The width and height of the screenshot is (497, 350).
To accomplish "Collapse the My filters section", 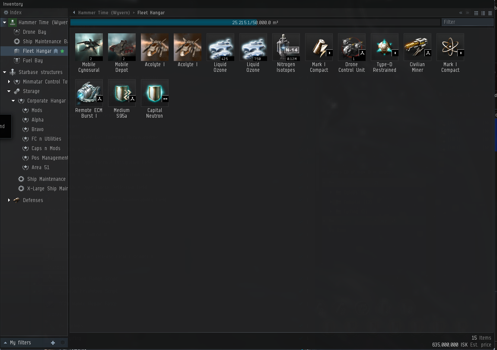I will pos(5,343).
